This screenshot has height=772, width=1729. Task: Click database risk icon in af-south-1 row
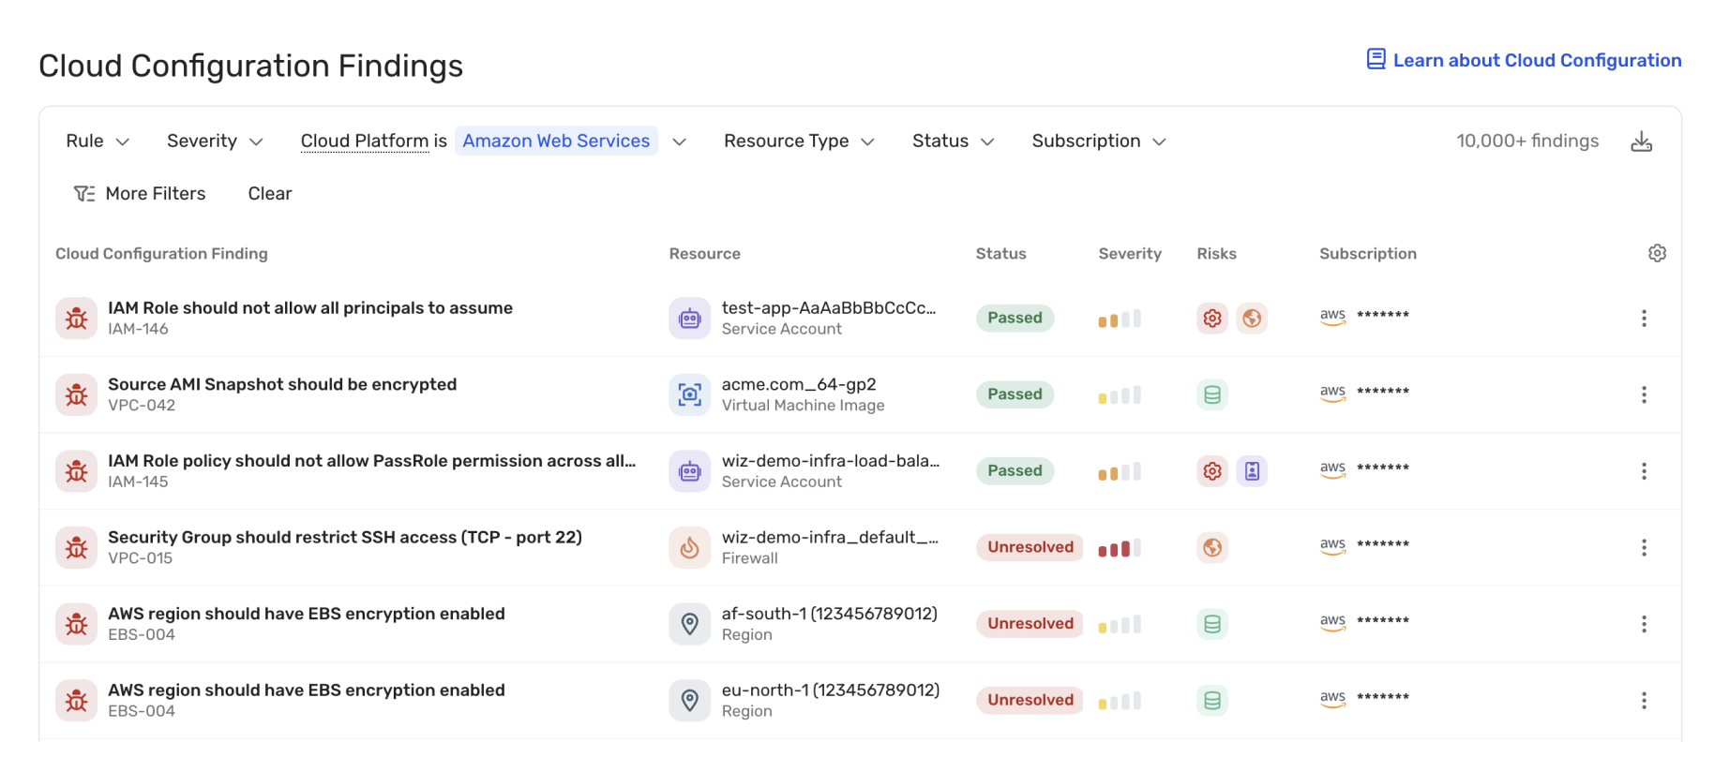coord(1212,624)
